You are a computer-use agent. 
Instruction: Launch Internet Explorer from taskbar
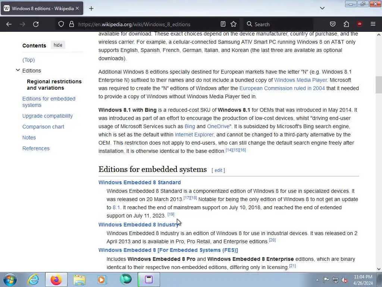pos(33,280)
